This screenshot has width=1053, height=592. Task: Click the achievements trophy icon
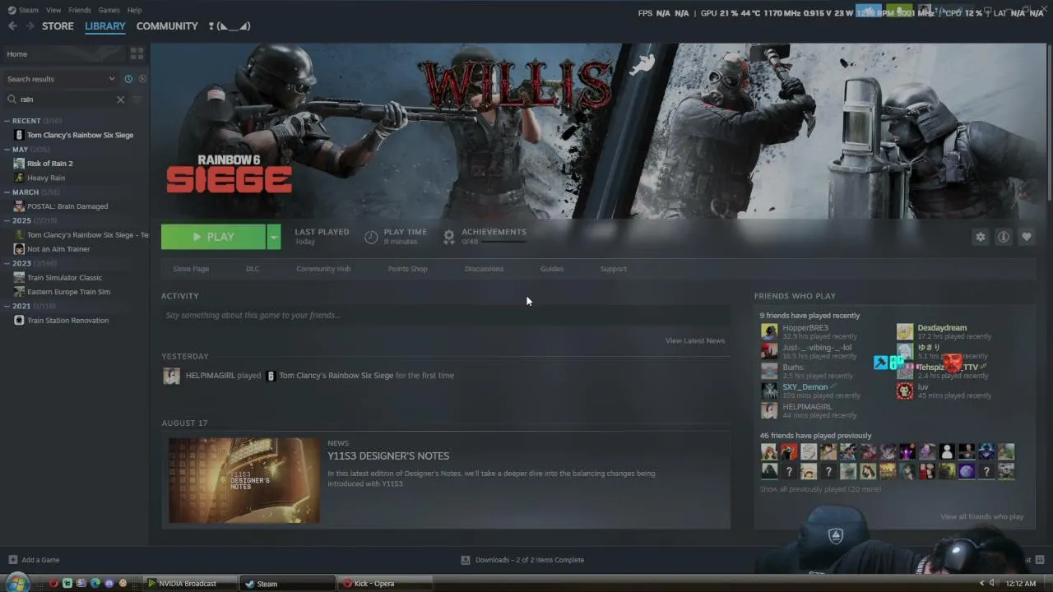449,237
